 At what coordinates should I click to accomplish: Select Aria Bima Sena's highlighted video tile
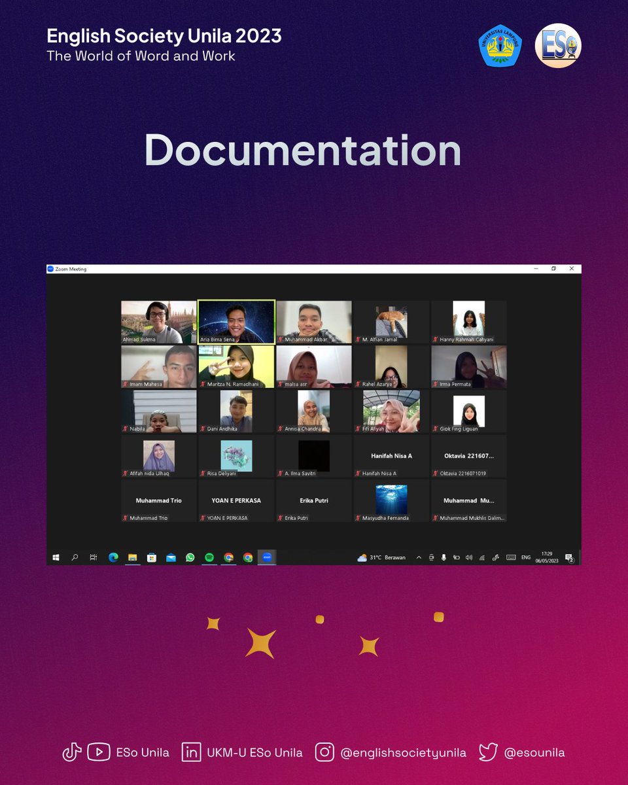coord(237,322)
